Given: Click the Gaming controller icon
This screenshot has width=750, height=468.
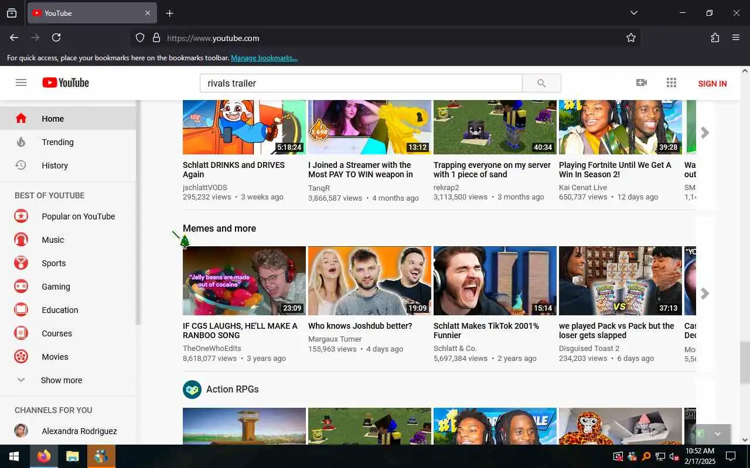Looking at the screenshot, I should (21, 286).
